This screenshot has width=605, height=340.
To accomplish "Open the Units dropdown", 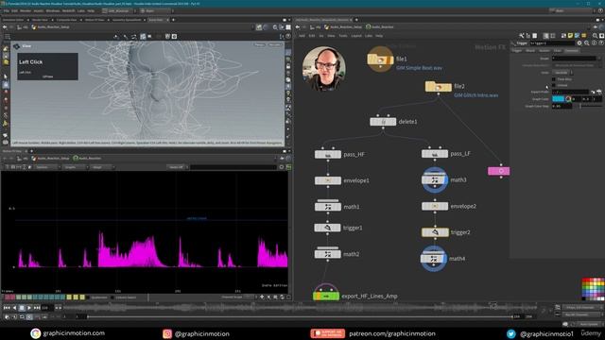I will pos(562,73).
